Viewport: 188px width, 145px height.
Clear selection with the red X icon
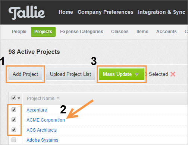click(x=173, y=74)
